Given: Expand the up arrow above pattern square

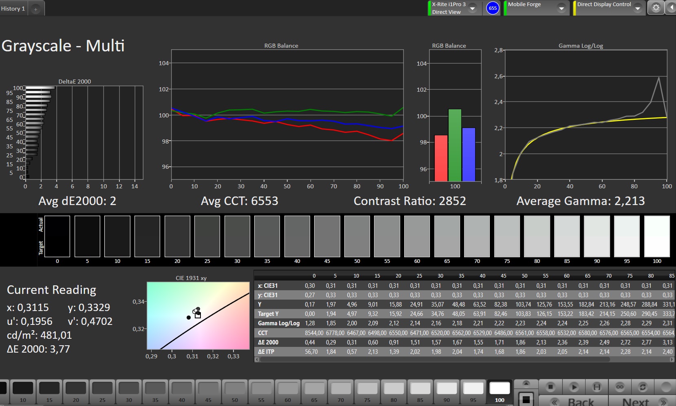Looking at the screenshot, I should [526, 383].
